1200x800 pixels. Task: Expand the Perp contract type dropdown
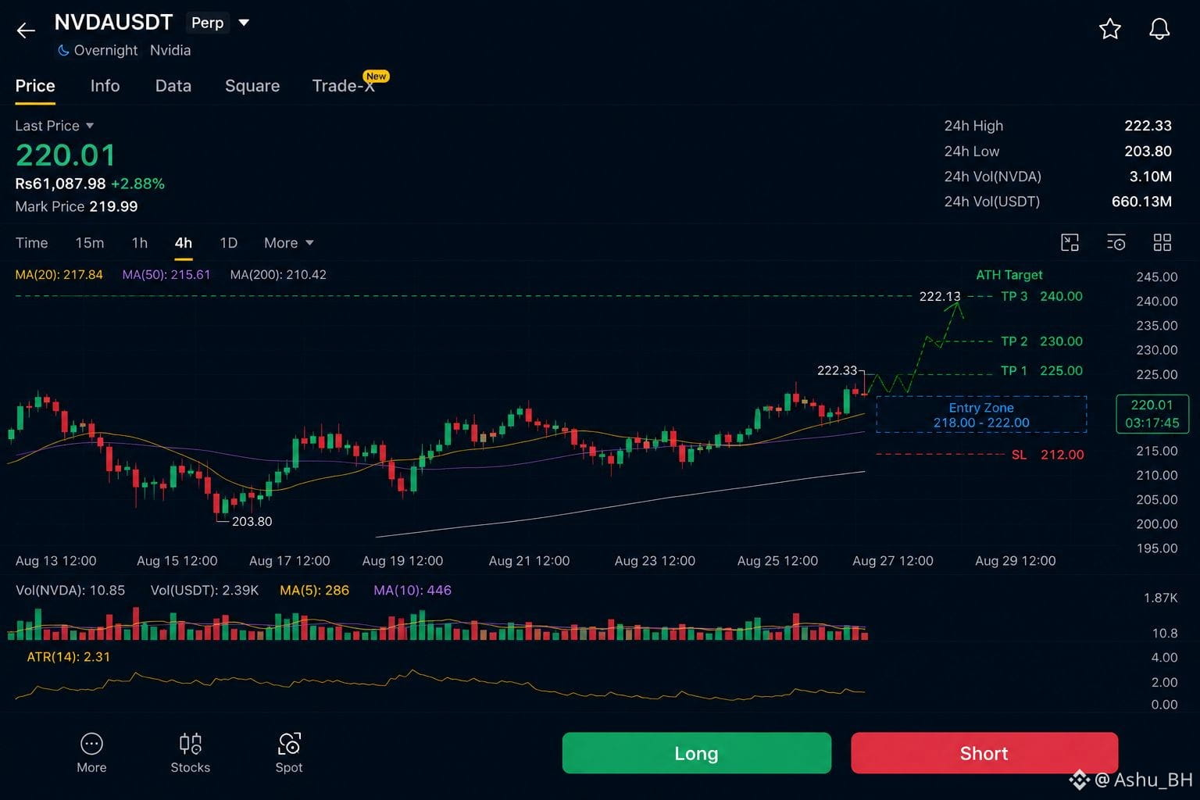coord(244,23)
